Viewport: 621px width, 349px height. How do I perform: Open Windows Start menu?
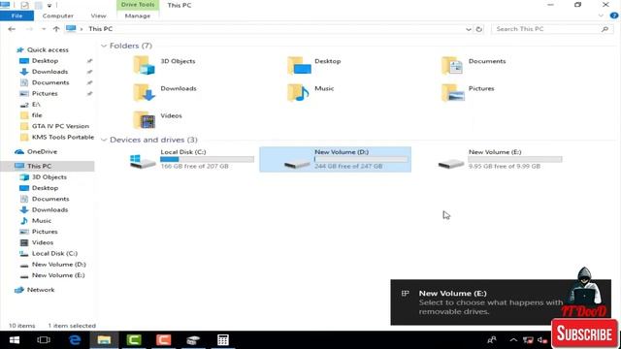point(15,340)
